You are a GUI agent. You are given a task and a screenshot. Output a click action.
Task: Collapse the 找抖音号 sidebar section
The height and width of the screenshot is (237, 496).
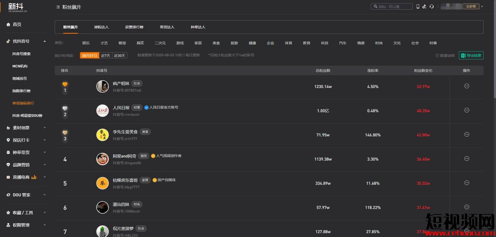click(x=45, y=41)
